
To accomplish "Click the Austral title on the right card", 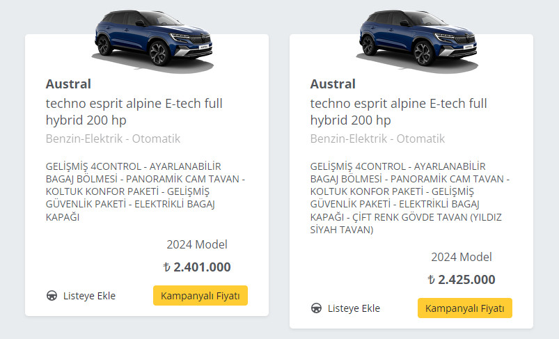I will pyautogui.click(x=333, y=84).
